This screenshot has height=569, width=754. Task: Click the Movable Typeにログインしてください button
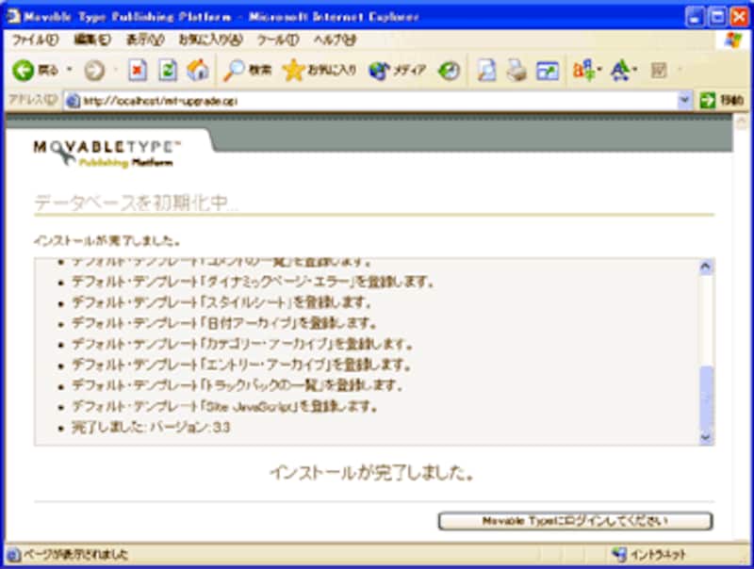pos(573,520)
